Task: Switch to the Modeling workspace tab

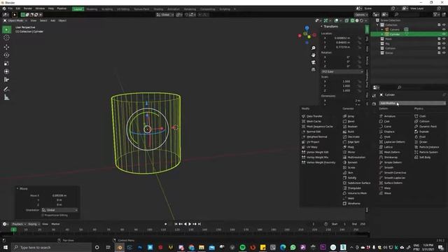Action: coord(92,9)
